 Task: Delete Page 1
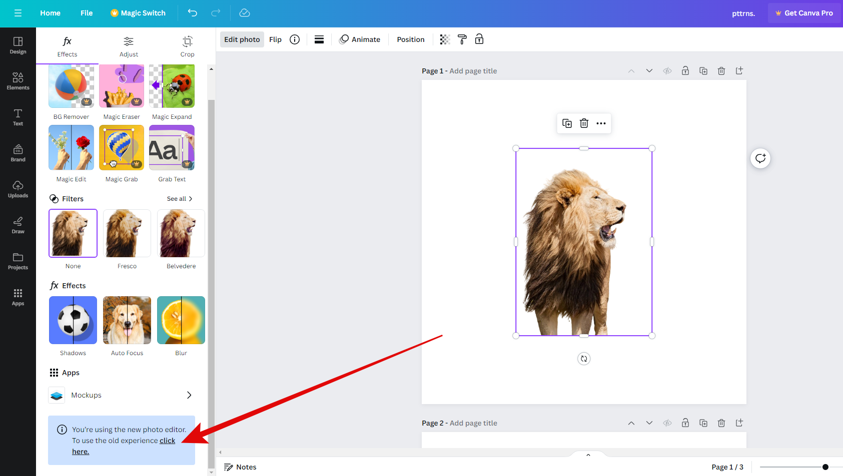coord(721,71)
